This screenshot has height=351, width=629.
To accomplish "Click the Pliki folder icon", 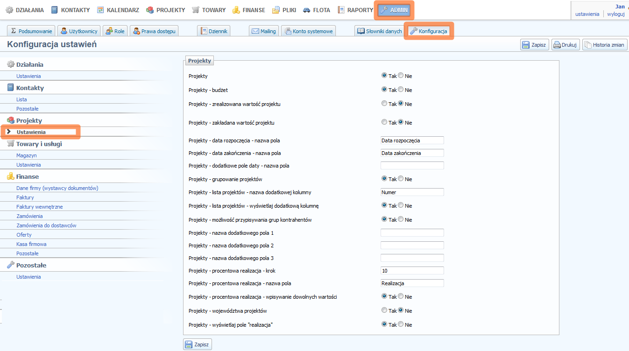I will coord(276,10).
